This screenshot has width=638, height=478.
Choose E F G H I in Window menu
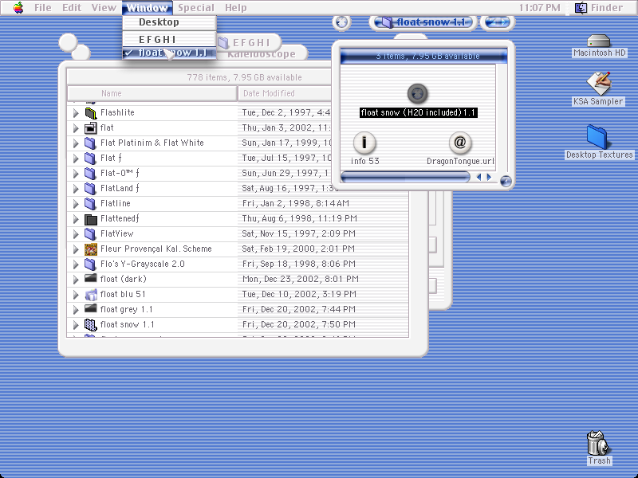click(x=169, y=39)
